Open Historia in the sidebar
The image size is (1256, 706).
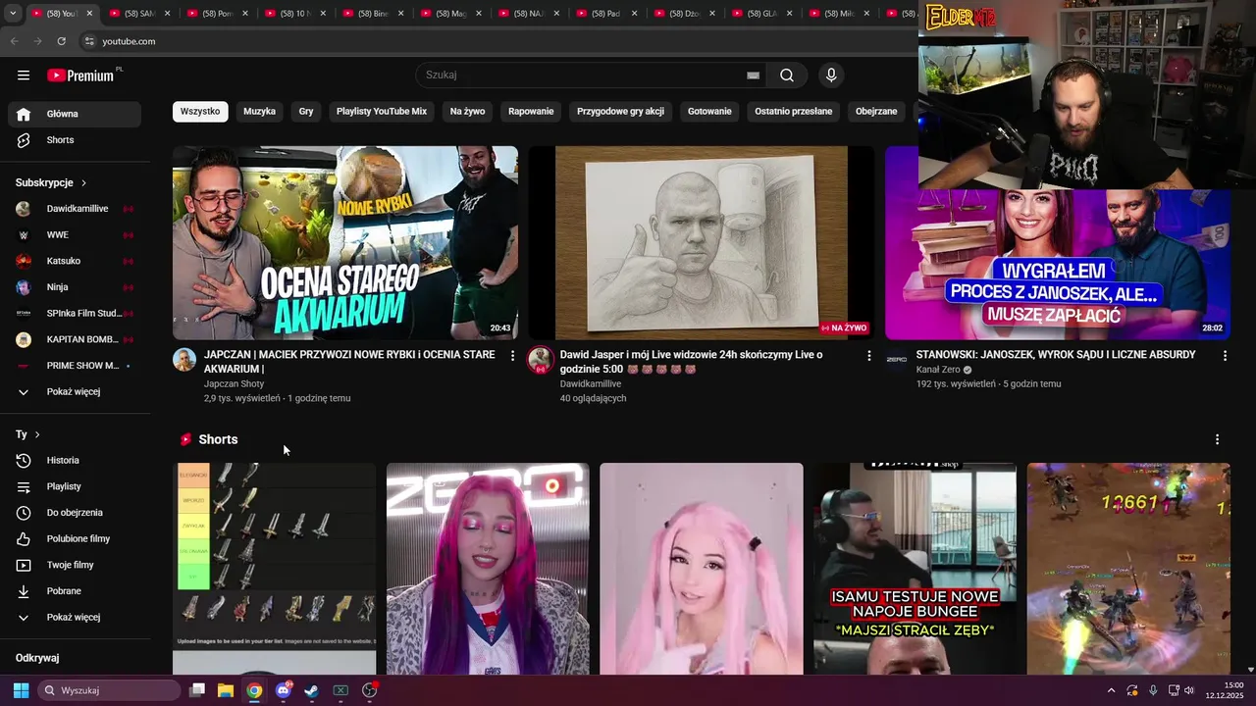click(75, 461)
